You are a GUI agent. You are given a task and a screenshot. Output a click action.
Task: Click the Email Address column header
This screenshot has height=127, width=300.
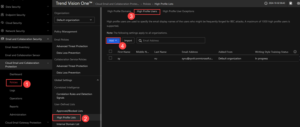190,52
